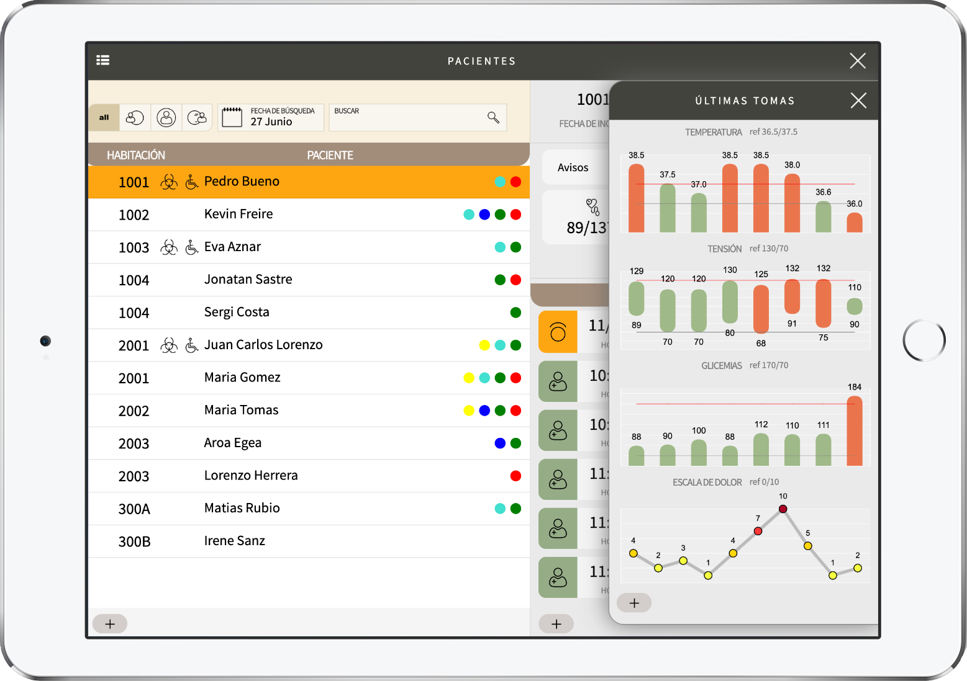Viewport: 967px width, 681px height.
Task: Click the red status dot for Lorenzo Herrera
Action: [515, 476]
